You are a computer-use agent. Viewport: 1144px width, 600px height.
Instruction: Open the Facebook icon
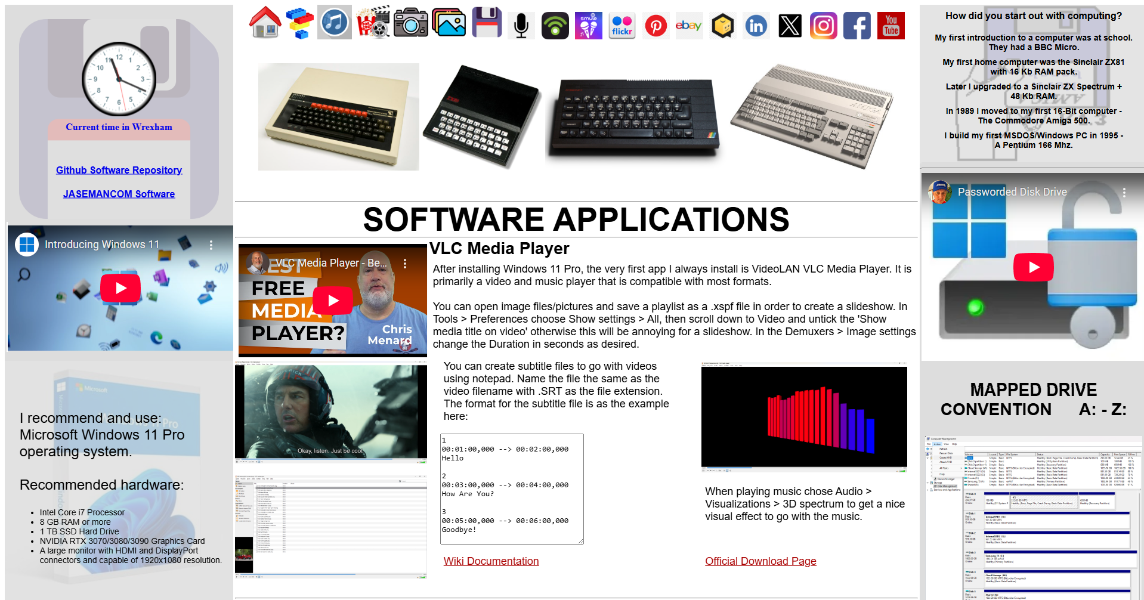pyautogui.click(x=857, y=26)
